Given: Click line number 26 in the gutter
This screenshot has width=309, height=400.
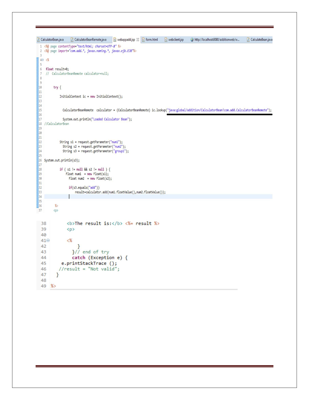Looking at the screenshot, I should tap(40, 160).
